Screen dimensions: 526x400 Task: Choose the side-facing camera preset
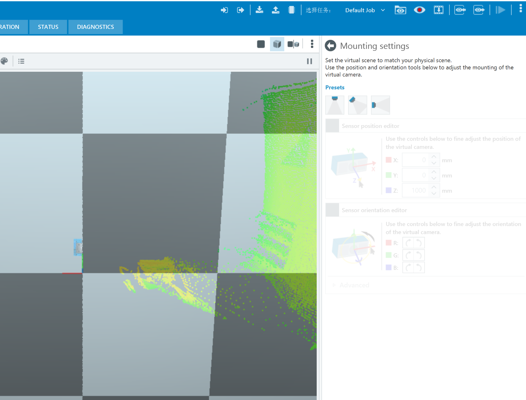tap(381, 105)
